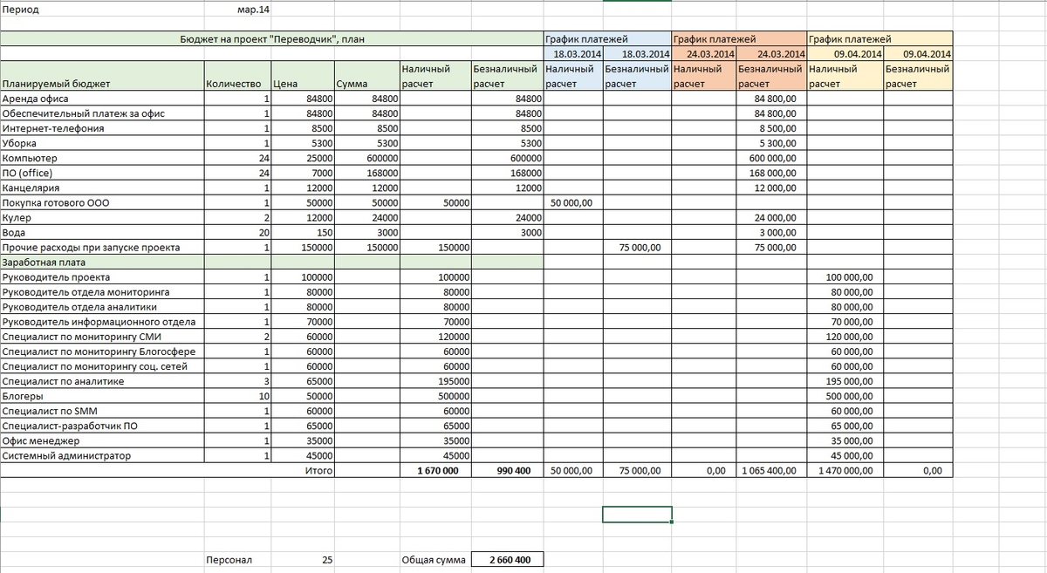Click 'Руководитель отдела аналитики' cell

pos(102,306)
